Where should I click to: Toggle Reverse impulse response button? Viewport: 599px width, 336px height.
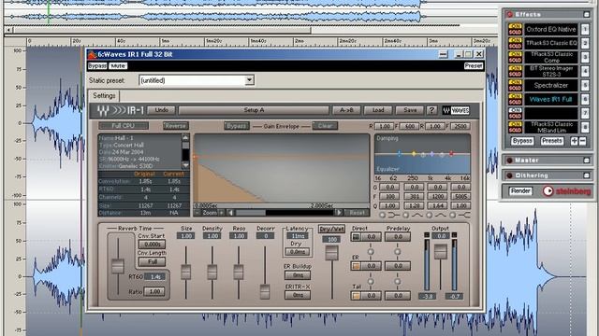[176, 126]
